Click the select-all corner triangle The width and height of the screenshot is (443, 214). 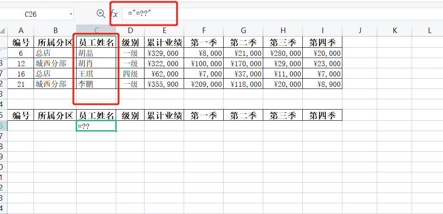point(3,31)
